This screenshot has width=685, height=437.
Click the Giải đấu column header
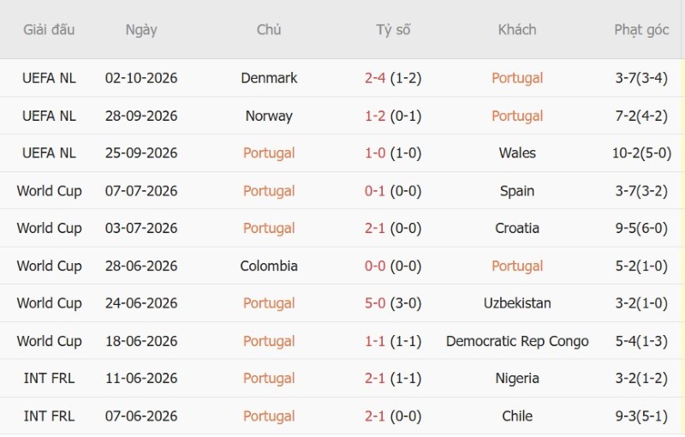[49, 30]
